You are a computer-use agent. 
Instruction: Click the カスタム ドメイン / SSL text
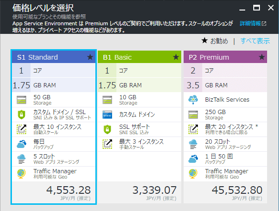pyautogui.click(x=62, y=115)
